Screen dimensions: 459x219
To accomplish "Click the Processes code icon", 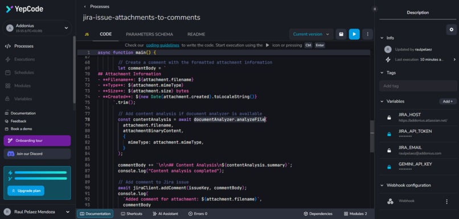I will 8,46.
